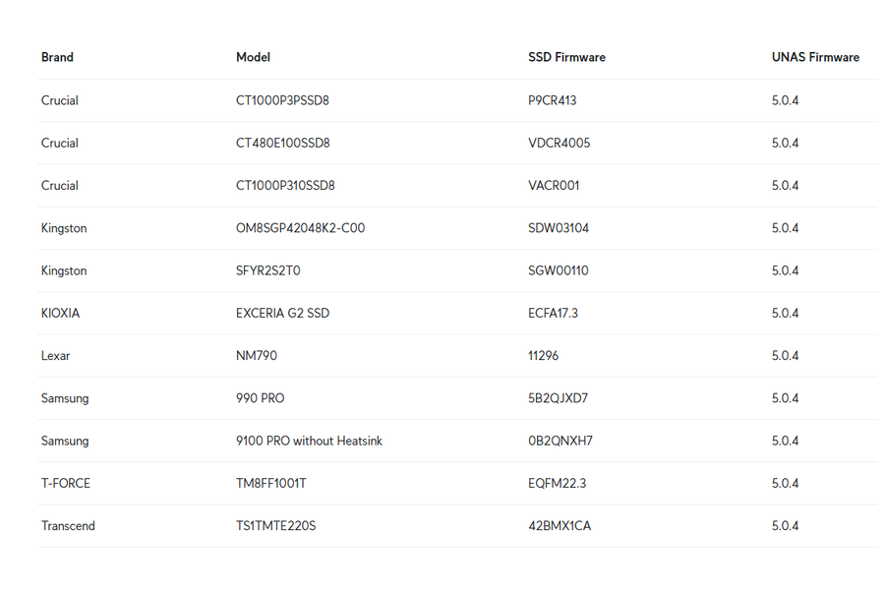Select the CT1000P3PSSD8 model cell
This screenshot has height=594, width=885.
click(282, 100)
